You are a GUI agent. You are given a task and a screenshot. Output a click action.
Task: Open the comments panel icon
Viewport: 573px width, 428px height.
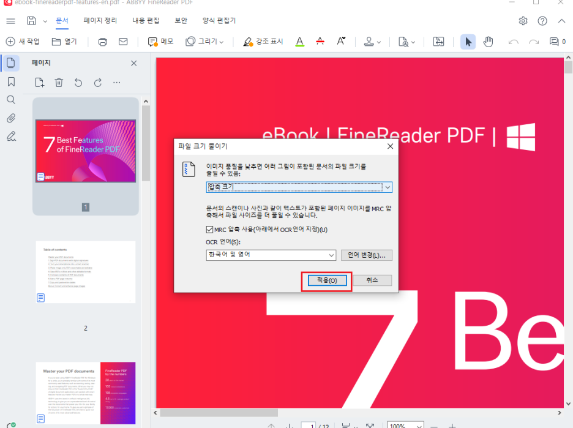coord(557,42)
